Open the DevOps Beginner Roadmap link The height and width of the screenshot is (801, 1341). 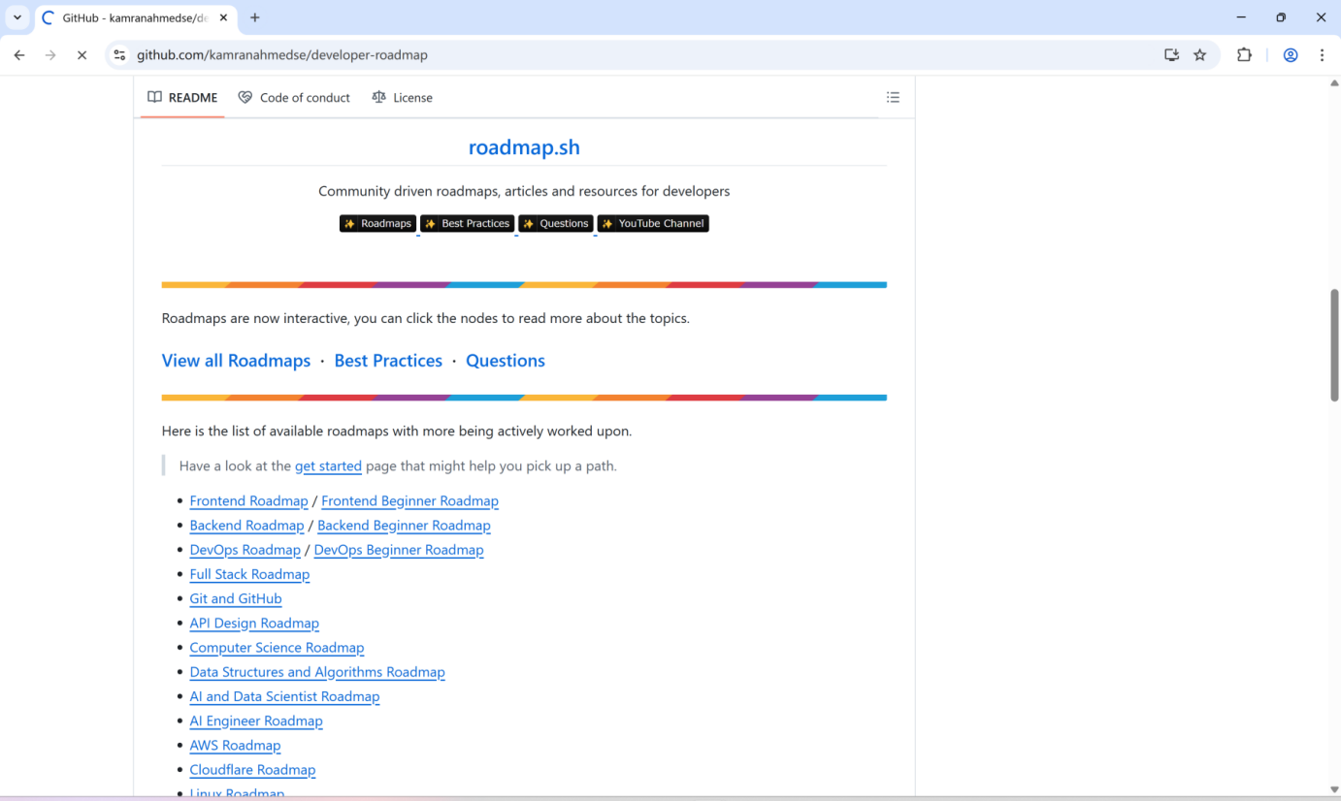coord(399,550)
